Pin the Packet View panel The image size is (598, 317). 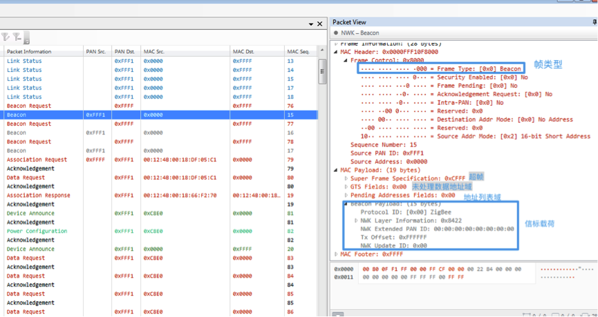click(595, 23)
